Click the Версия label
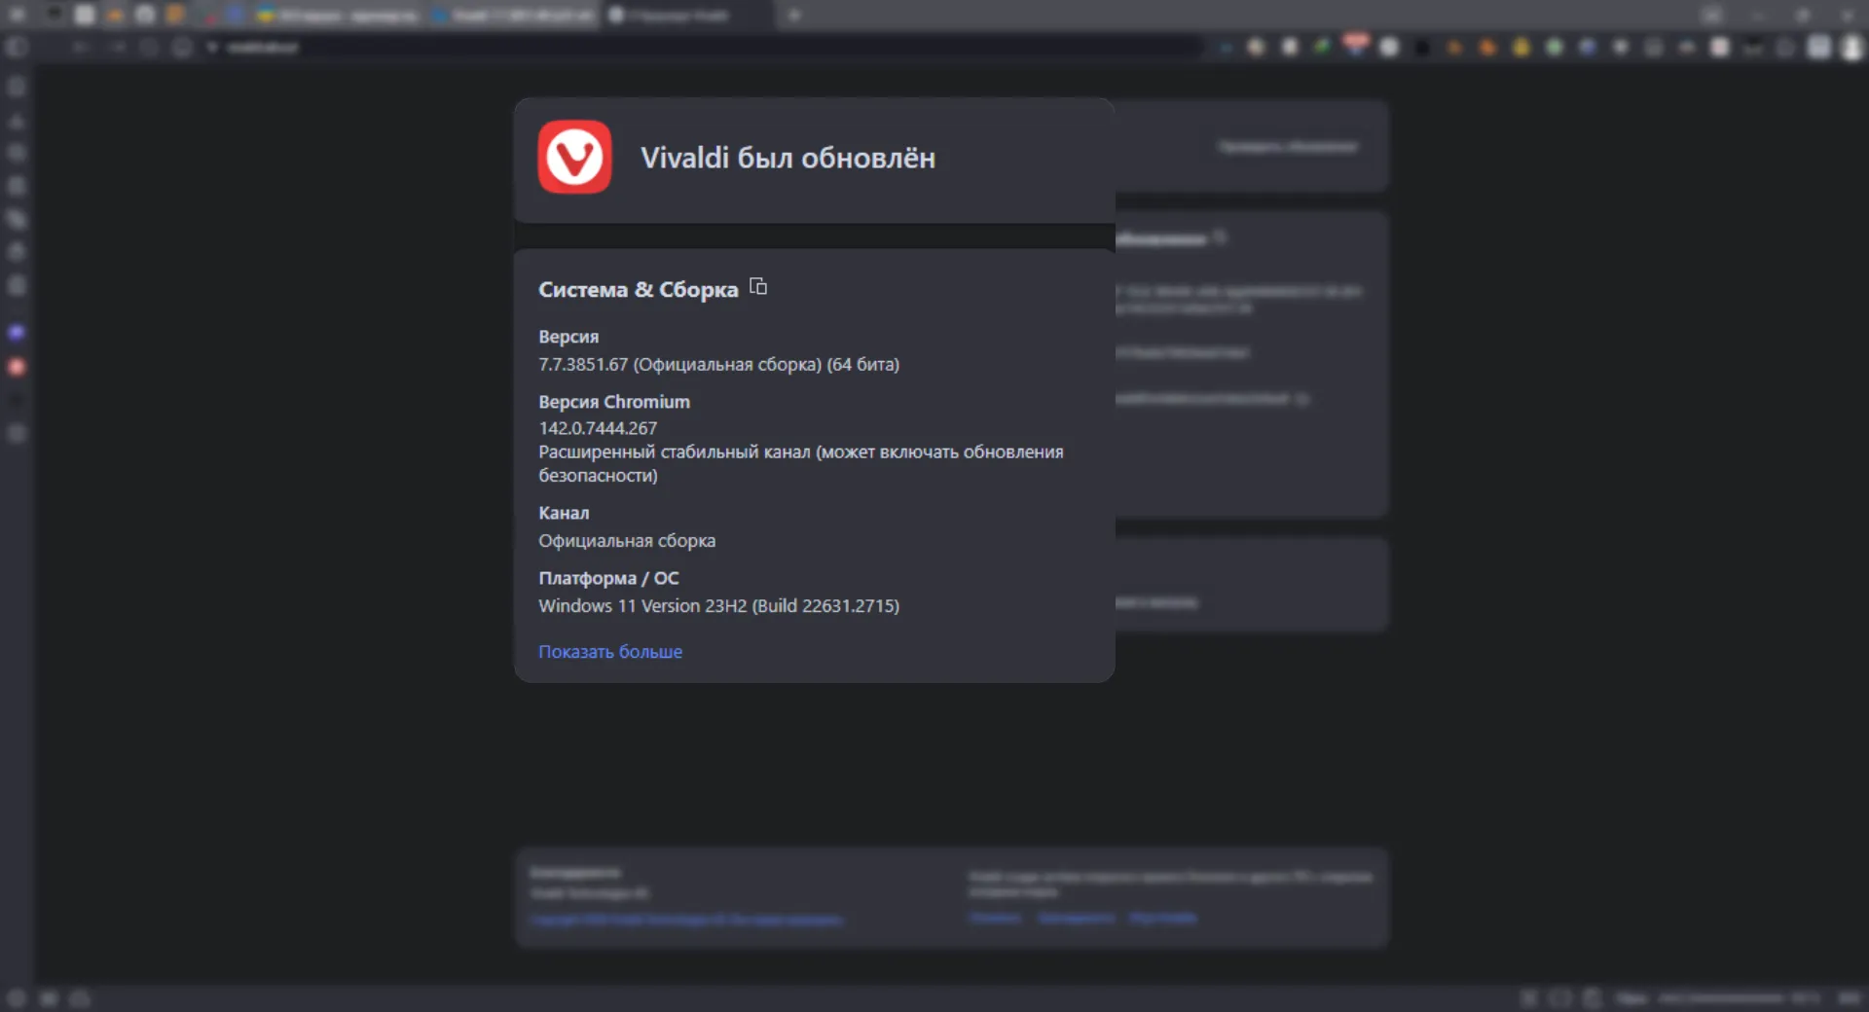This screenshot has width=1869, height=1012. click(568, 337)
